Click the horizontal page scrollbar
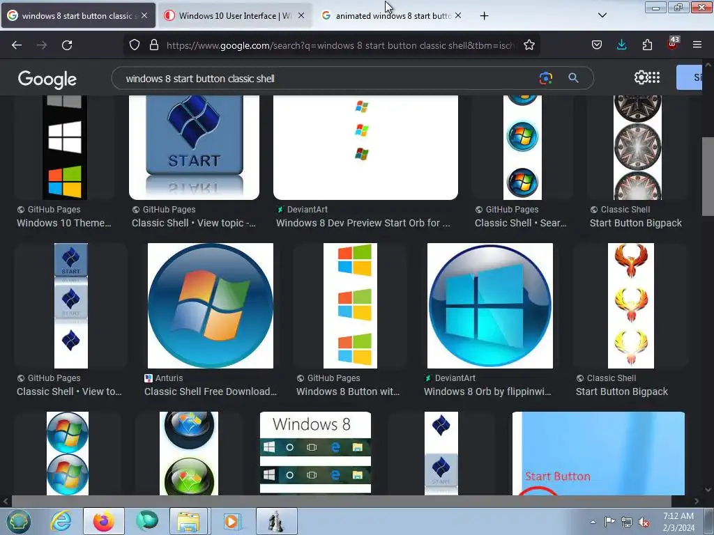 [x=342, y=501]
